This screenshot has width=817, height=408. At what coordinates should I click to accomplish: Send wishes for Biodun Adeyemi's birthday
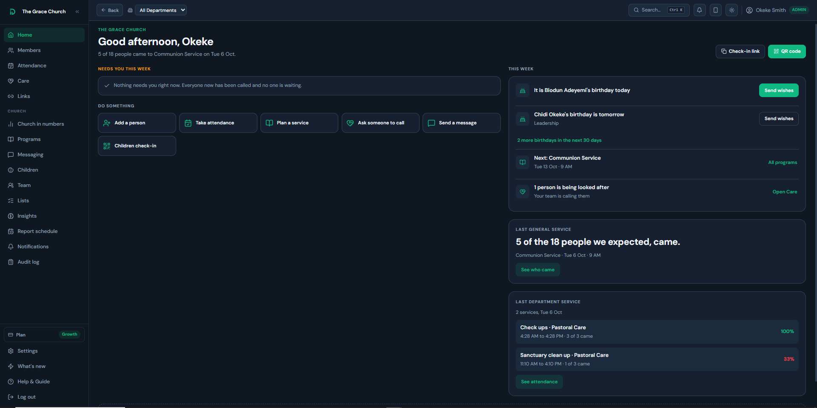(x=779, y=90)
